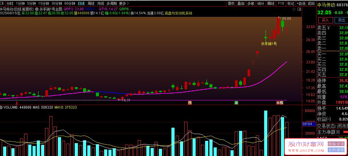Select the 15分钟 period tab
348x156 pixels.
click(44, 3)
